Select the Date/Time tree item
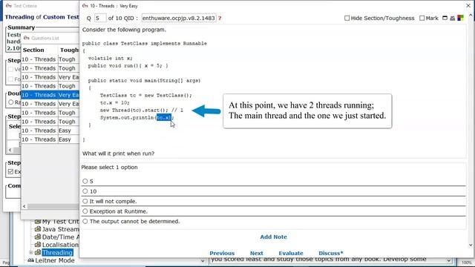Viewport: 475px width, 267px height. pyautogui.click(x=60, y=237)
